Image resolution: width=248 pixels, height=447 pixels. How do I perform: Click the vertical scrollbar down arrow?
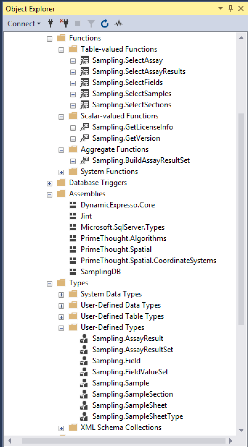(x=241, y=430)
